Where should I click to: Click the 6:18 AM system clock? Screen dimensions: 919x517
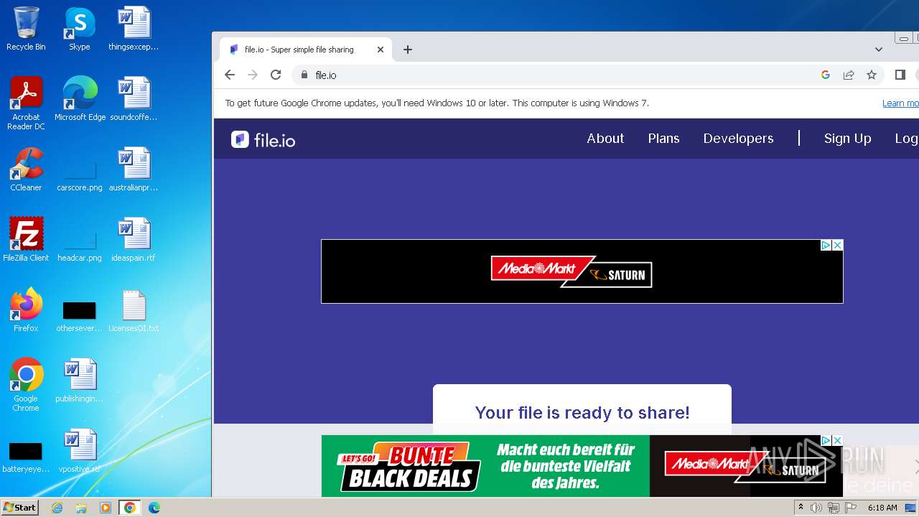tap(882, 508)
